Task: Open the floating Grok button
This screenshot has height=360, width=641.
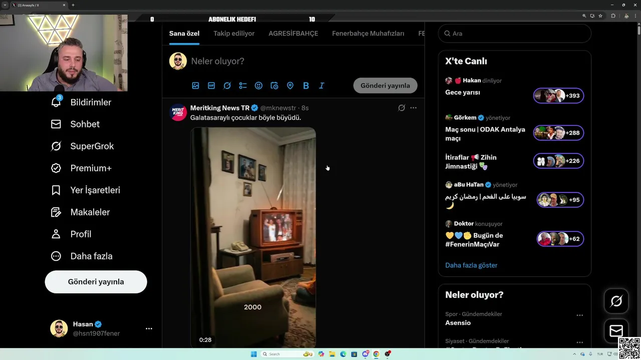Action: tap(616, 301)
